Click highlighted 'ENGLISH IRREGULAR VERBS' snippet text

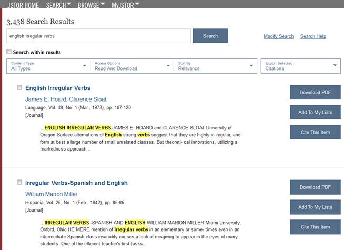pyautogui.click(x=78, y=128)
